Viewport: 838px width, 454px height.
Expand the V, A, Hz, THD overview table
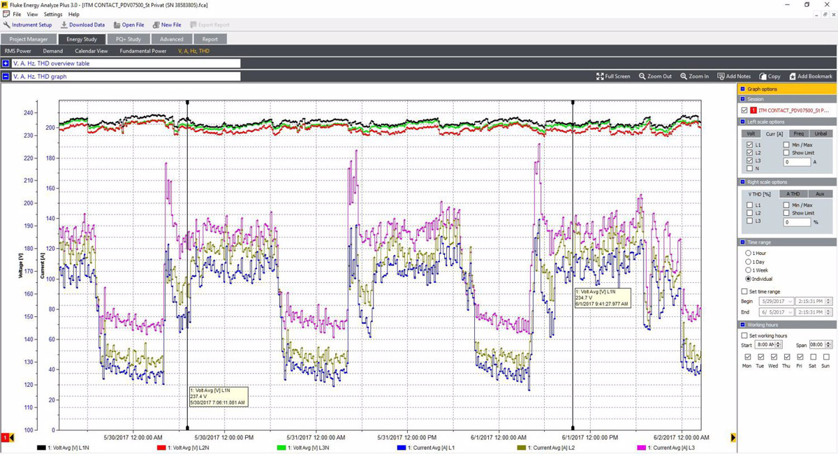pyautogui.click(x=6, y=64)
